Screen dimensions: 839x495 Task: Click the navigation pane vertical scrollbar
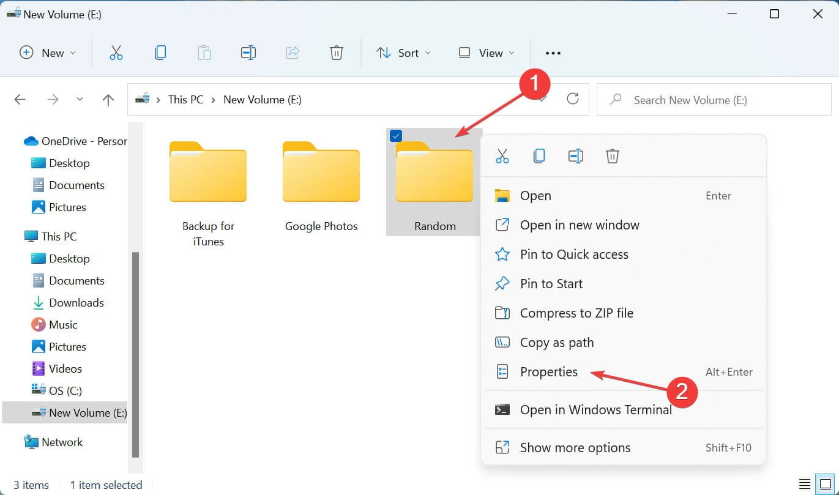(x=136, y=354)
